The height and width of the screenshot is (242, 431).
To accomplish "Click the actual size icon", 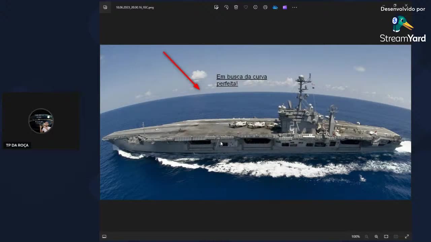I will click(x=396, y=237).
